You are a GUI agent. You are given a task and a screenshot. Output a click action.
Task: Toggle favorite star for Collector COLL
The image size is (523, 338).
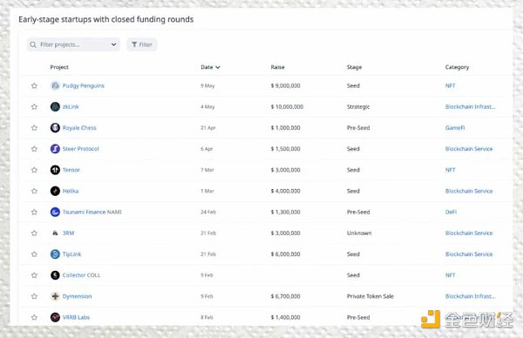pyautogui.click(x=34, y=275)
